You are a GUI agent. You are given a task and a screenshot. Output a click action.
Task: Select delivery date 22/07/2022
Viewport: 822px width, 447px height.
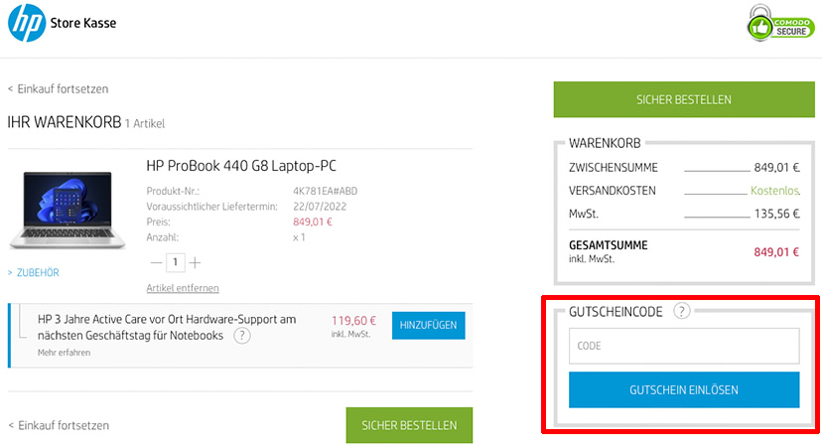coord(320,207)
